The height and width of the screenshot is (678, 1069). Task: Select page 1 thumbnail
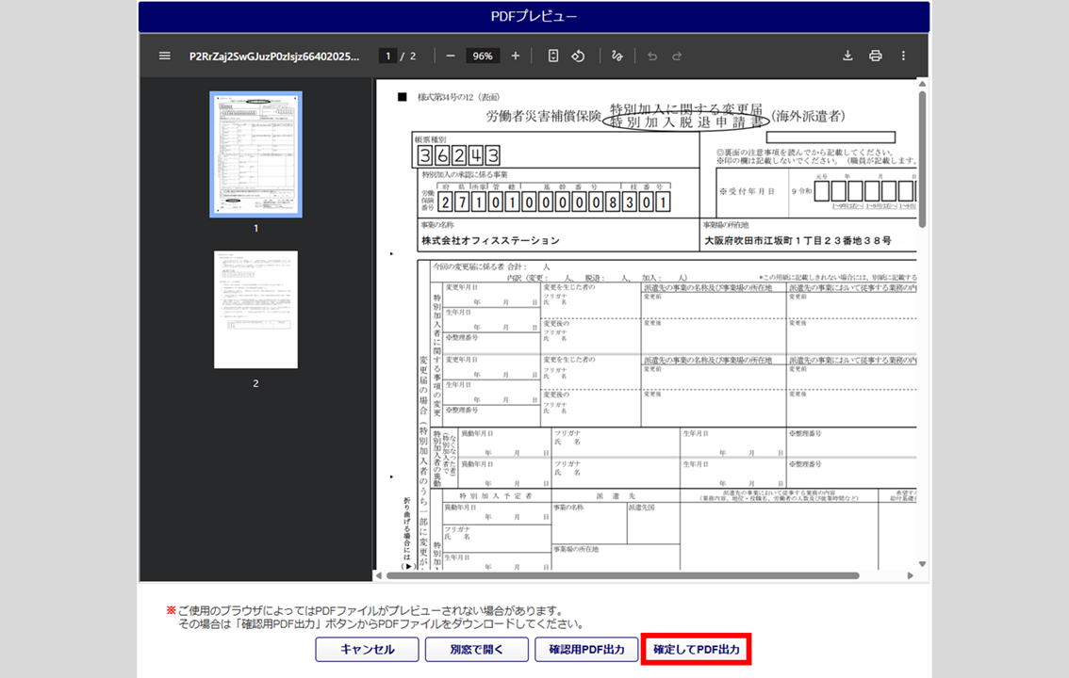coord(255,154)
